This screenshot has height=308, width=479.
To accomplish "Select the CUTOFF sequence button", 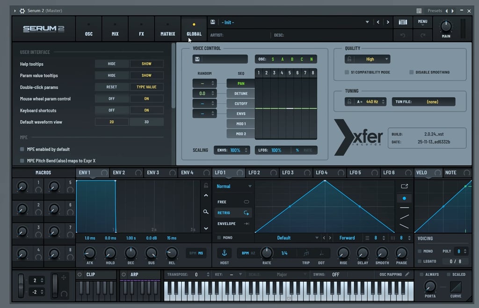I will (x=241, y=103).
